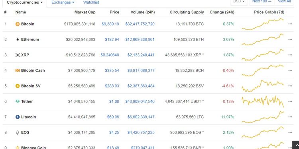This screenshot has height=149, width=299.
Task: Click the Bitcoin Cash logo icon
Action: [18, 70]
